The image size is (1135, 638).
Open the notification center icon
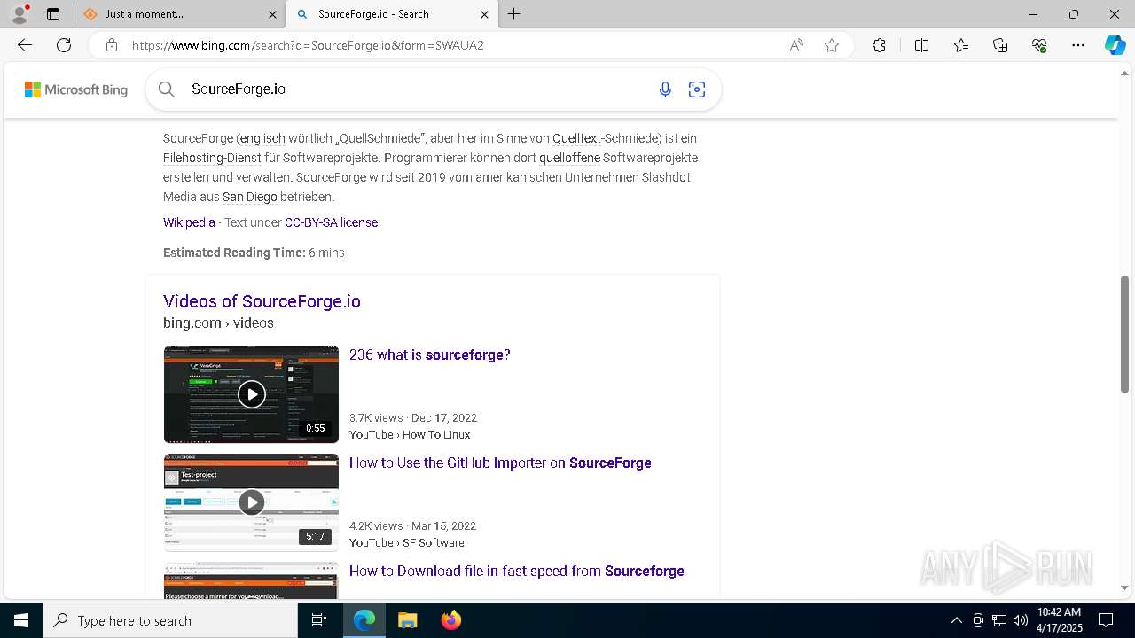point(1106,620)
